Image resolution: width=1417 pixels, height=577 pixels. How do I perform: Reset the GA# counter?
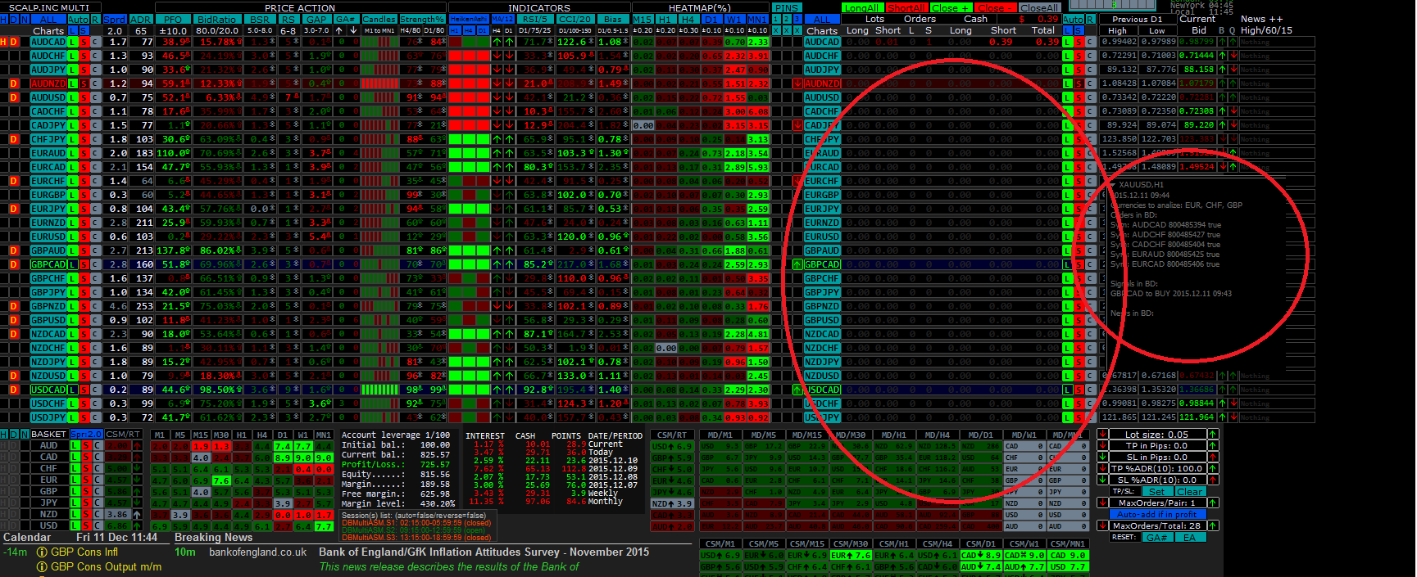[x=1157, y=538]
